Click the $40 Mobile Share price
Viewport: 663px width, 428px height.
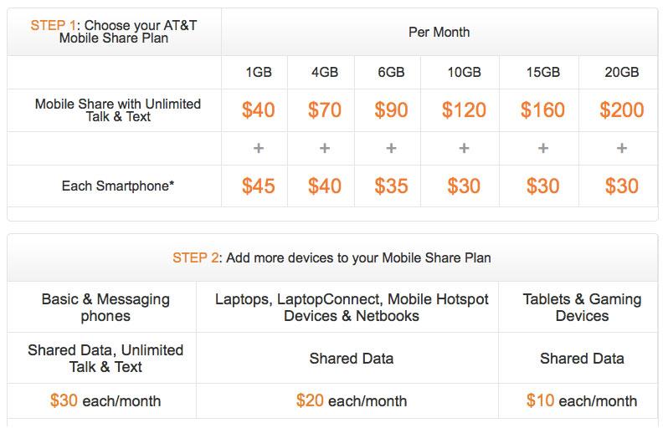[259, 110]
